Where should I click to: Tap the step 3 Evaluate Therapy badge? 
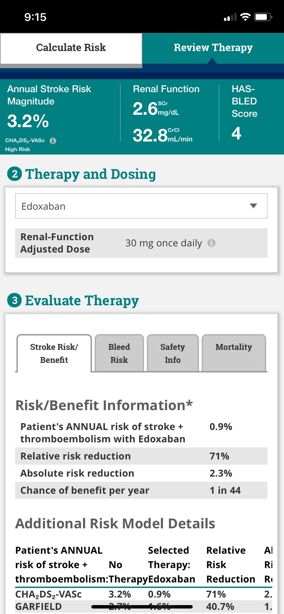point(14,301)
